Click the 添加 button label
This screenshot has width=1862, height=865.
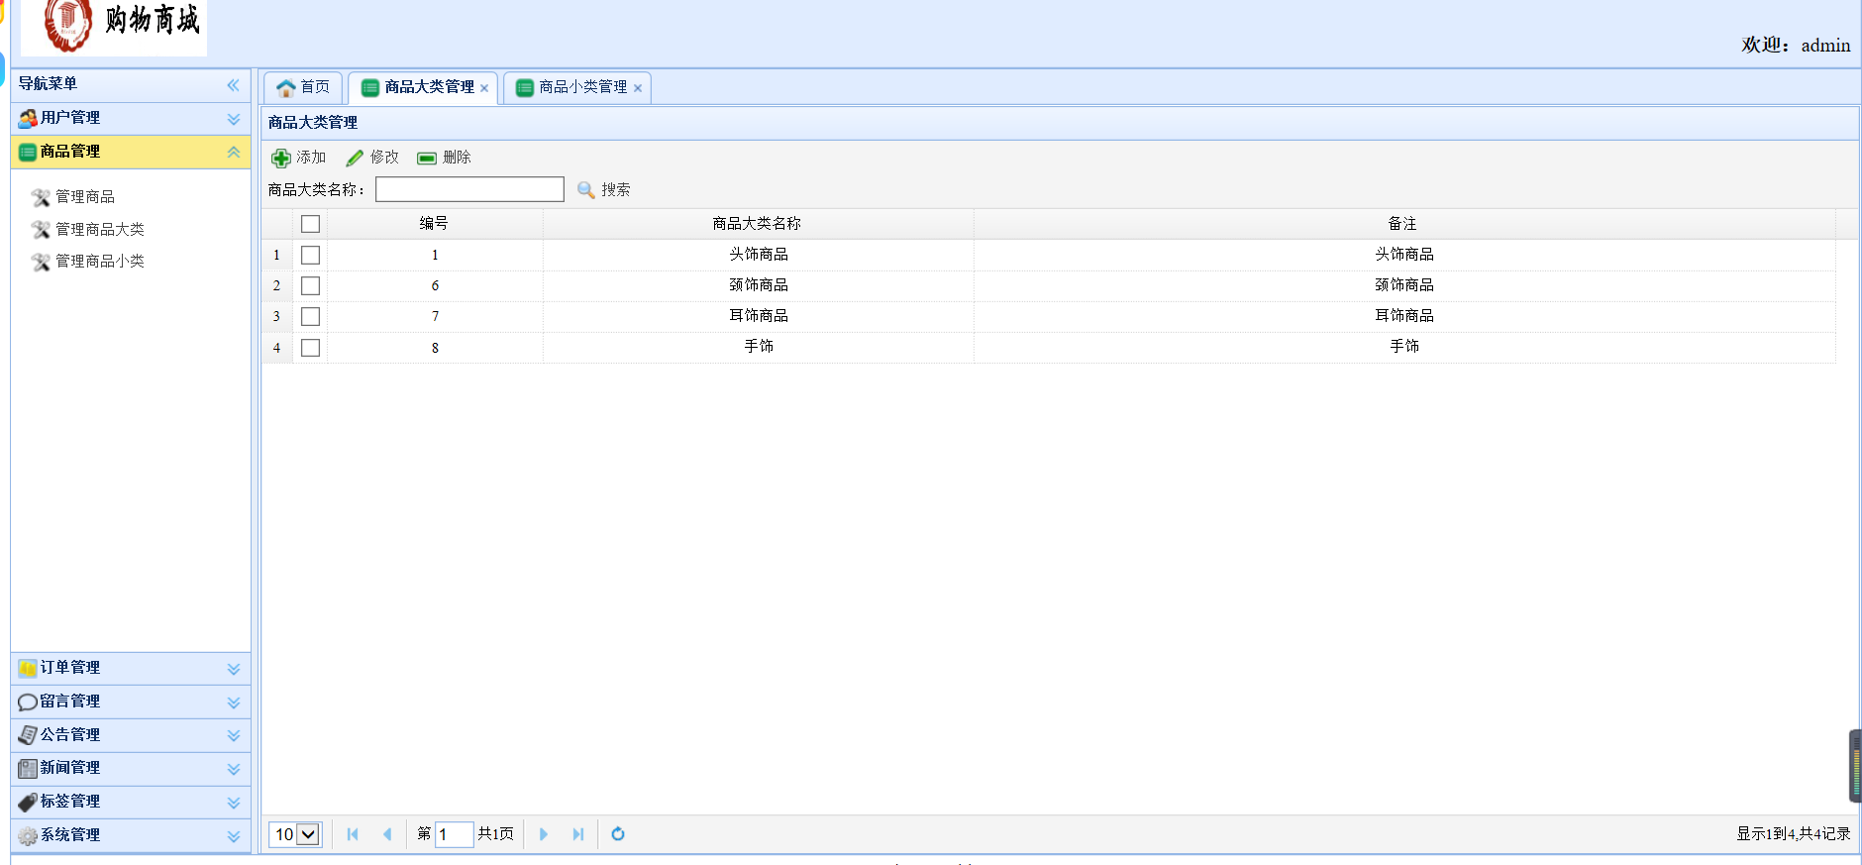pos(311,158)
